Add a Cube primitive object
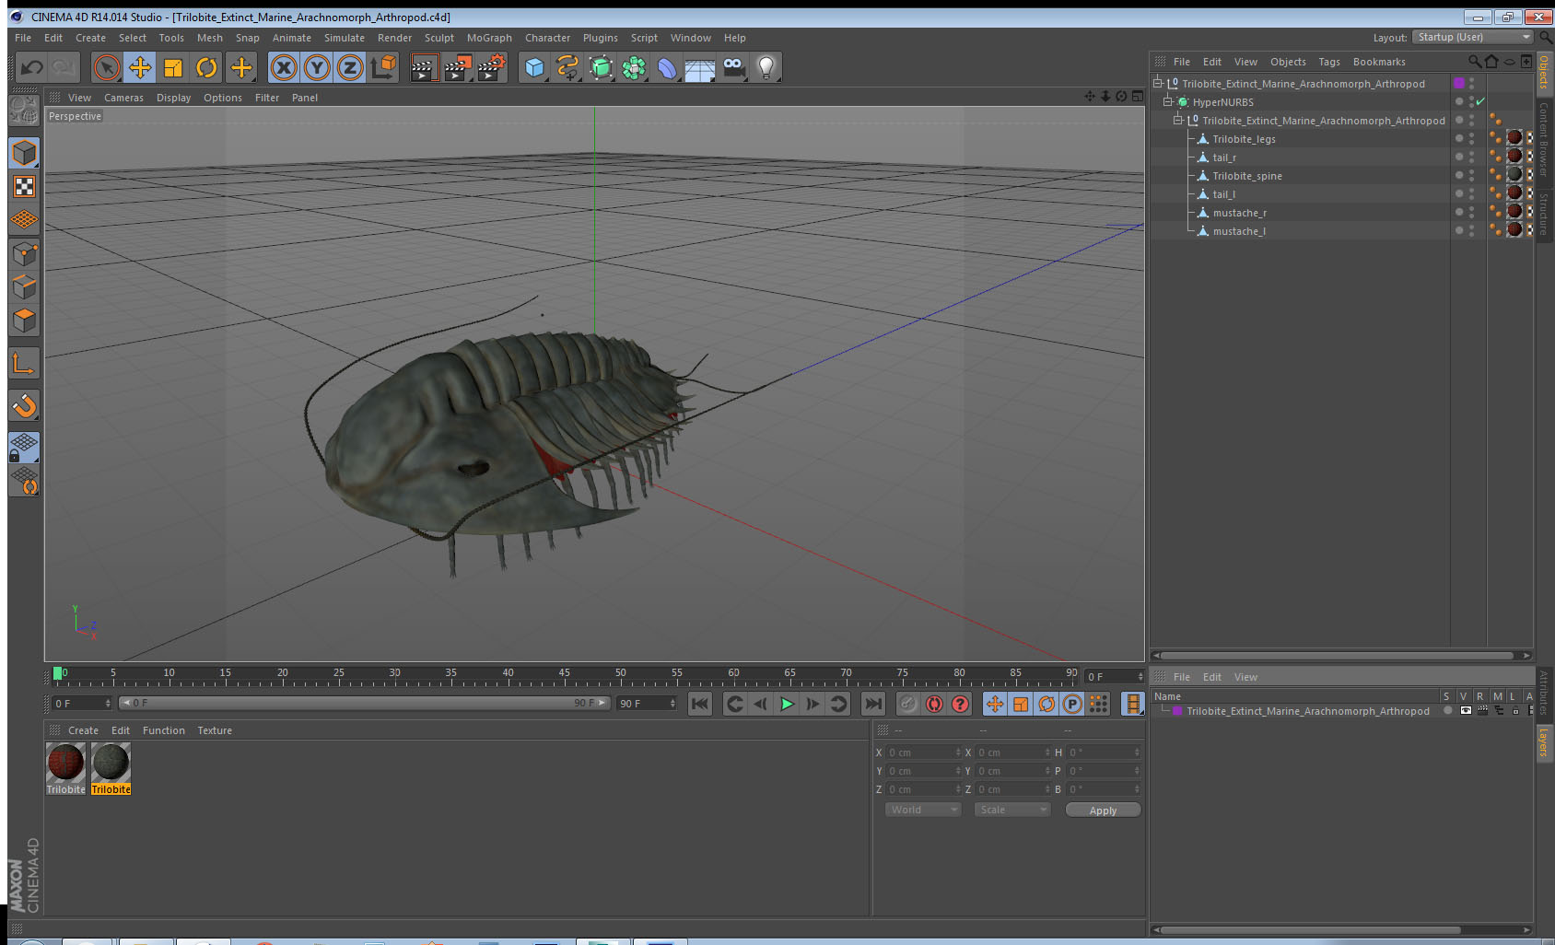This screenshot has height=945, width=1555. [x=534, y=67]
